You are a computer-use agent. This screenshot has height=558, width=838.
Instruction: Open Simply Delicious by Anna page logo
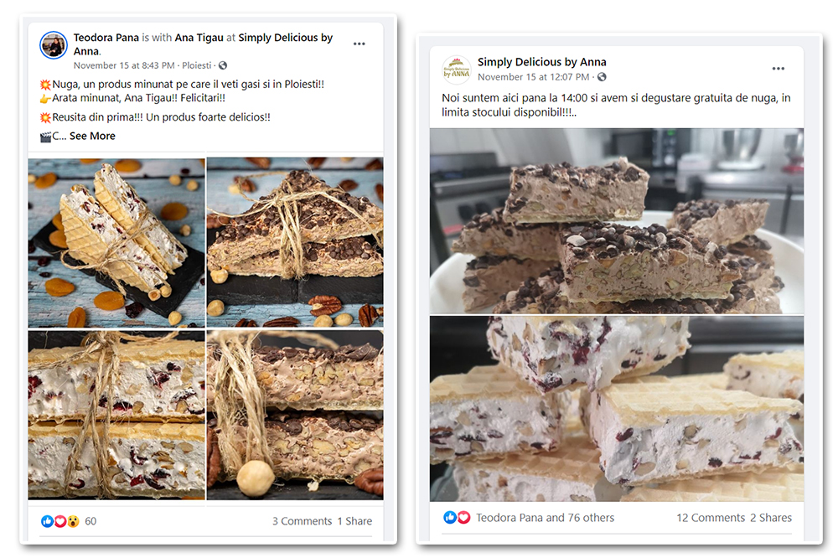[x=457, y=70]
